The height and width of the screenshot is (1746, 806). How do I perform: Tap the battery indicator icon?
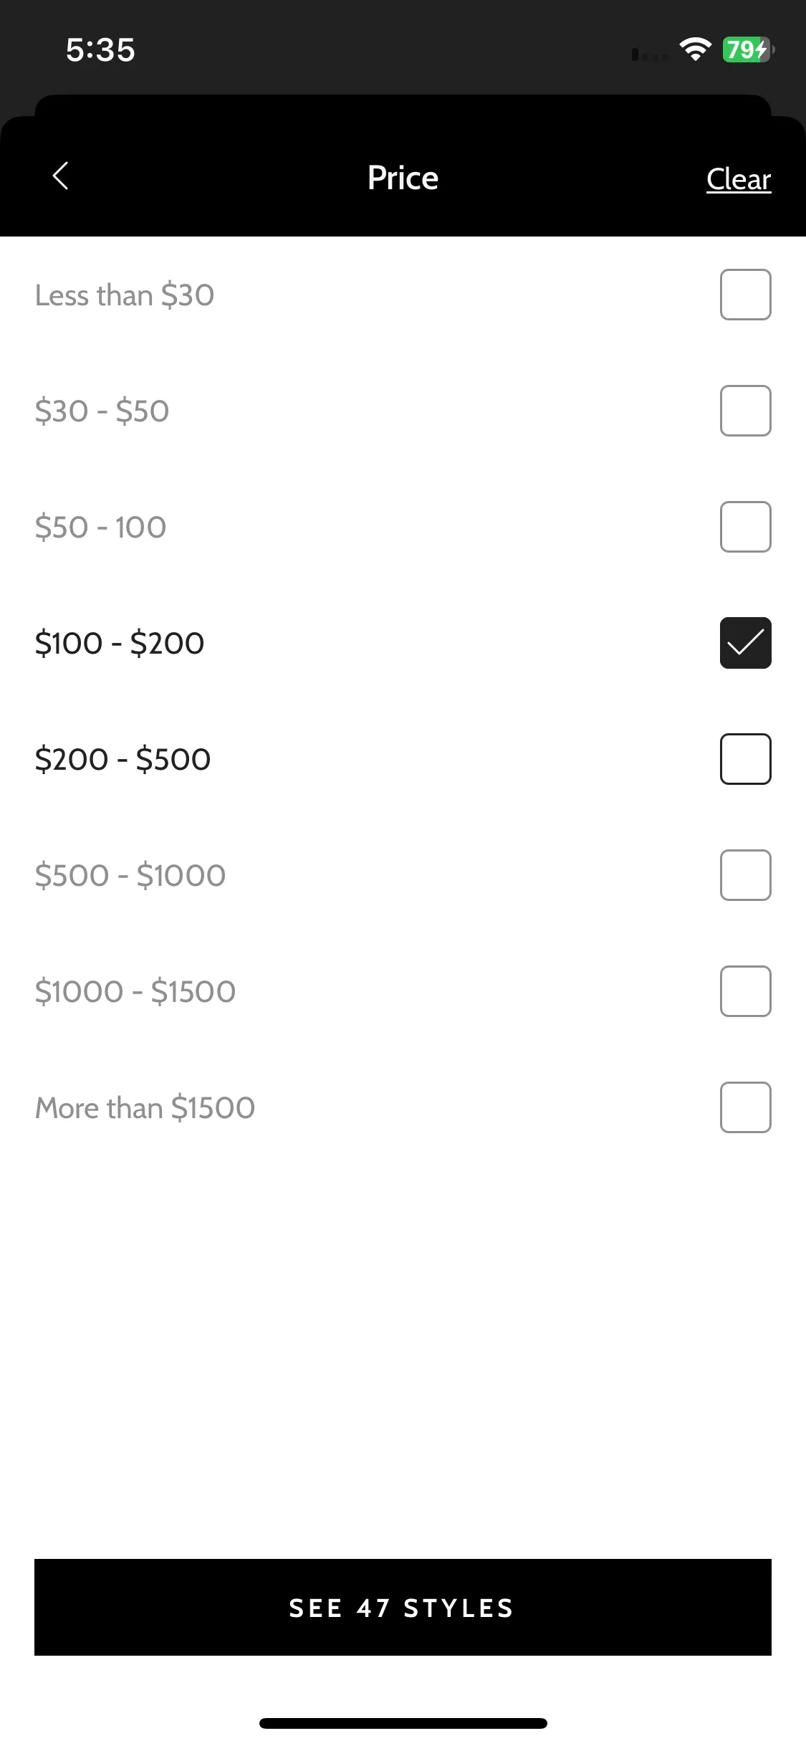pos(749,49)
